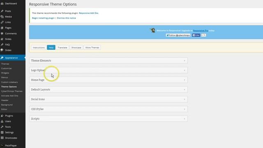This screenshot has height=148, width=263.
Task: Open the Slides menu below FAQ
Action: point(8,50)
